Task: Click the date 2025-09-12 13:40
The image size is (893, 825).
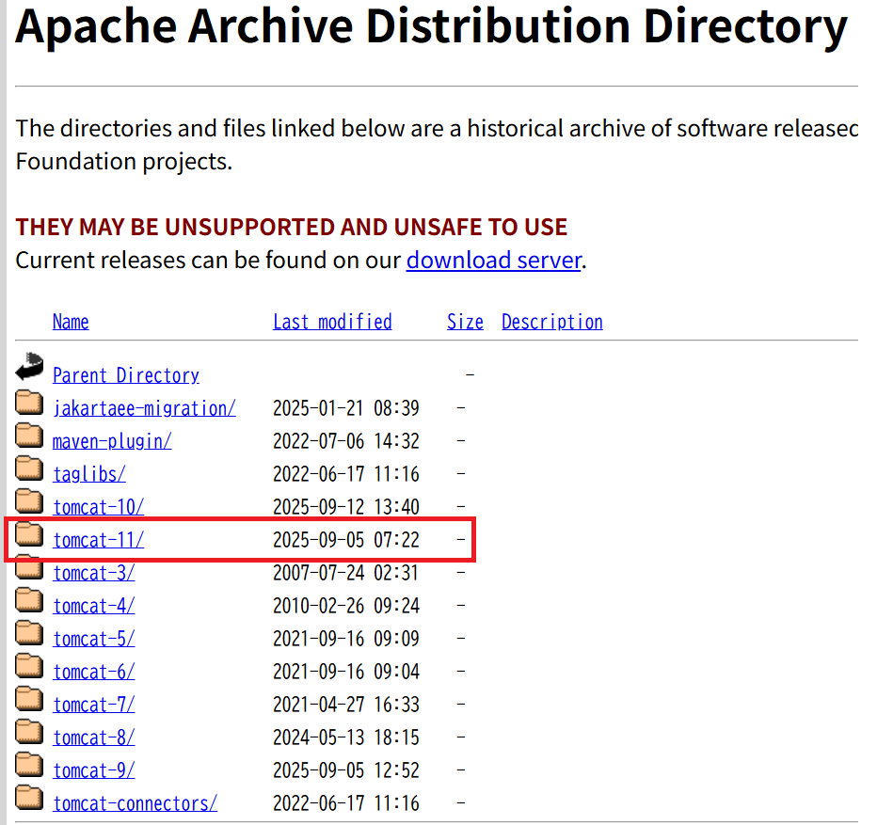Action: (x=345, y=507)
